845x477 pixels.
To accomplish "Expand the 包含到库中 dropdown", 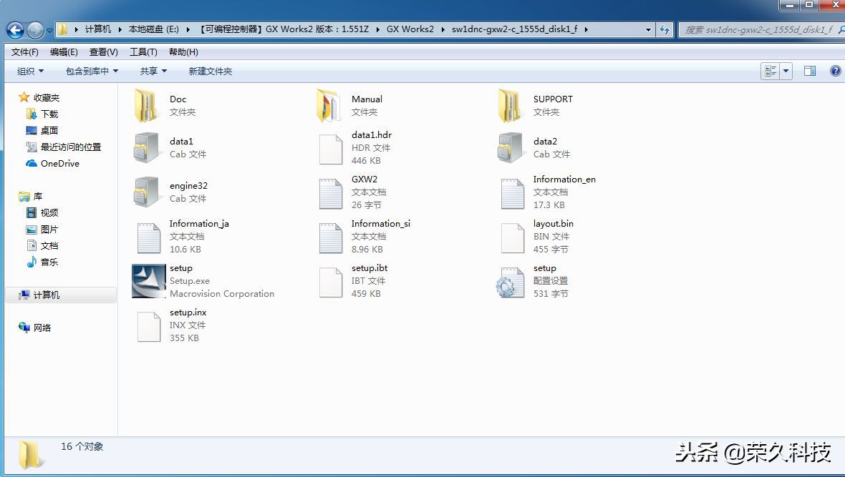I will (92, 71).
